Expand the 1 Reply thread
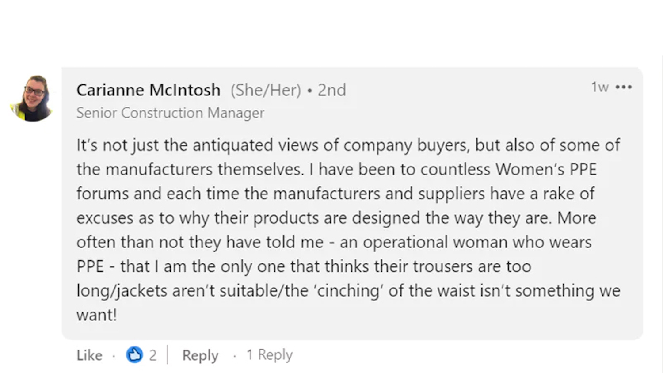The width and height of the screenshot is (663, 373). coord(269,354)
